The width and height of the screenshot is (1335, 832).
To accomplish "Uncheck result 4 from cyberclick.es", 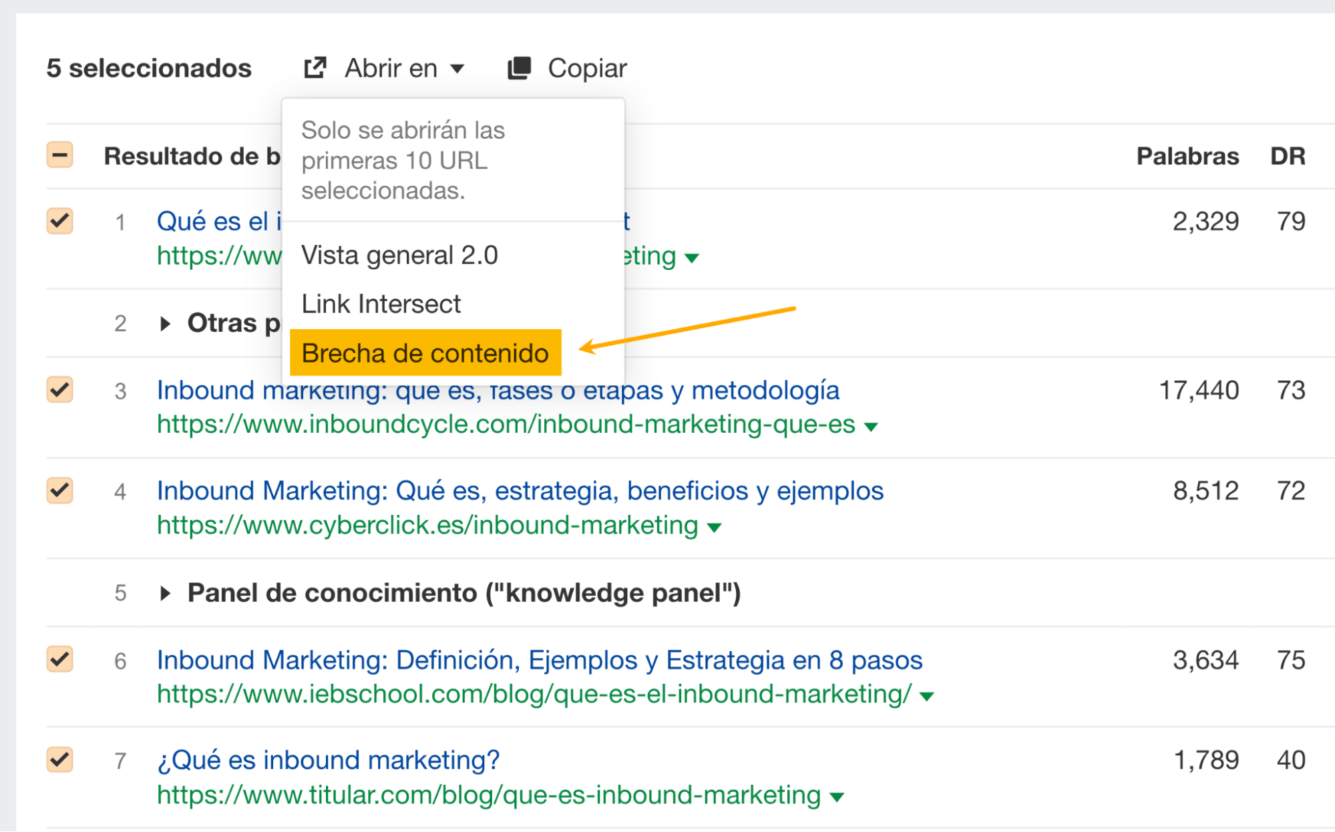I will (x=59, y=491).
